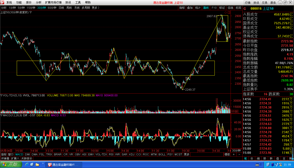Switch chart period to 60分钟

(52, 8)
